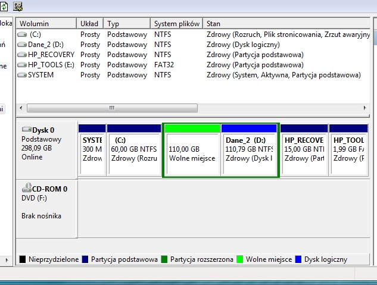Click the 'Online' status under Dysk 0

(x=32, y=157)
